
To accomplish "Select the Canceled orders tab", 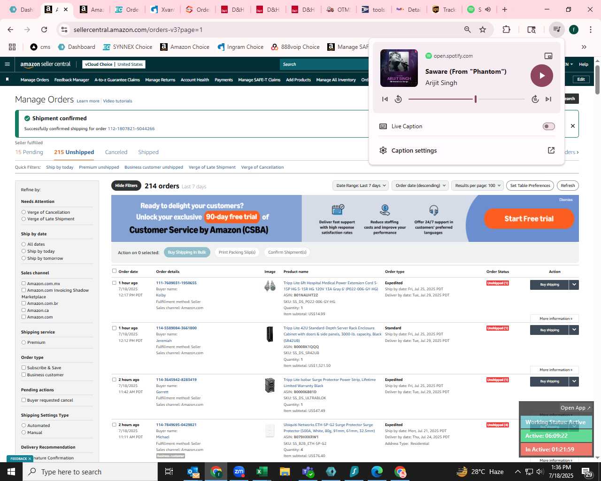I will 116,152.
